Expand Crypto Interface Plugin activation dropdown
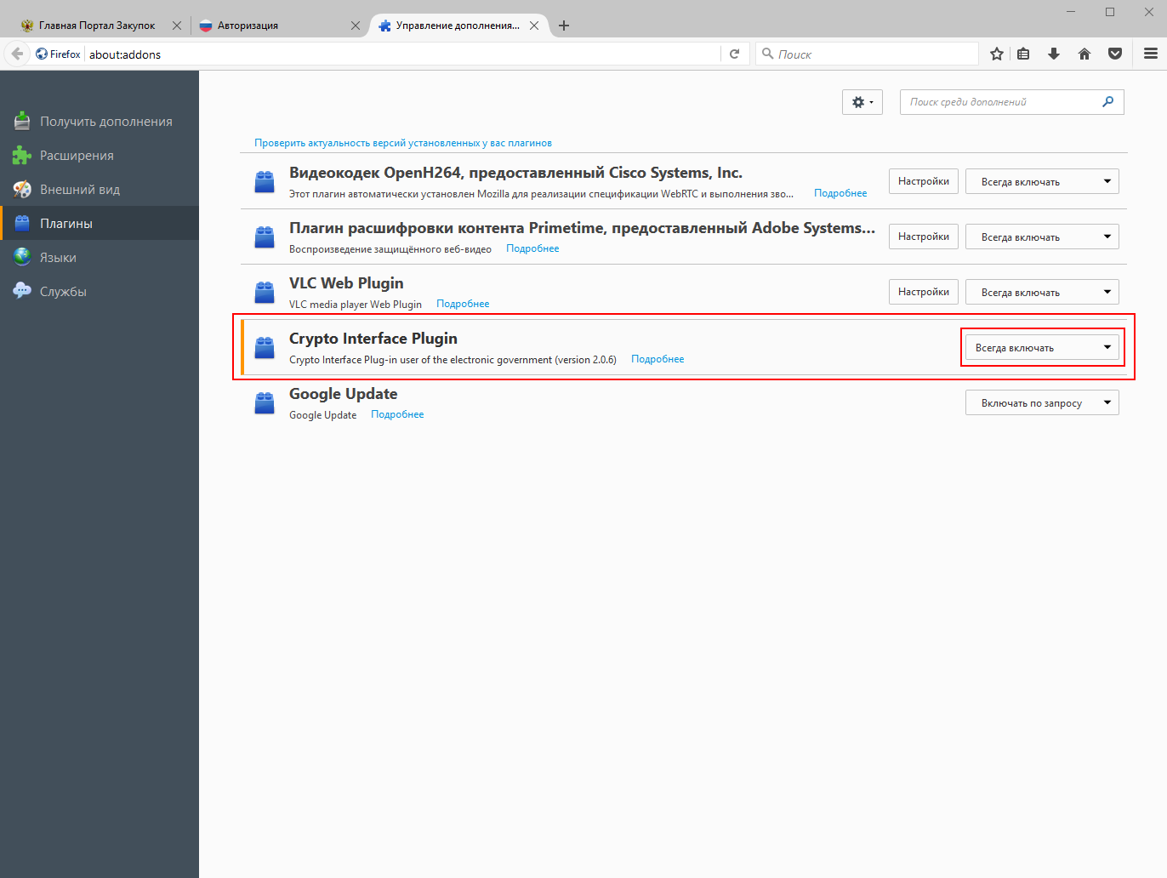 (1042, 347)
